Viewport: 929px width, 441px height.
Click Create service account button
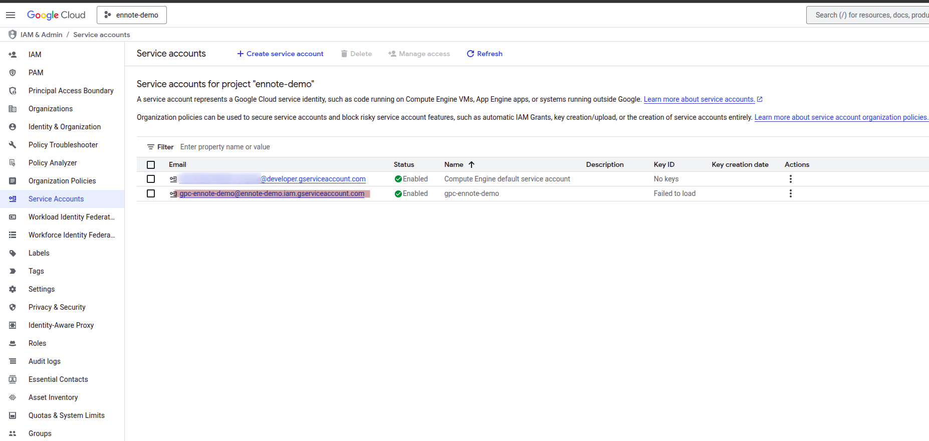click(x=280, y=54)
